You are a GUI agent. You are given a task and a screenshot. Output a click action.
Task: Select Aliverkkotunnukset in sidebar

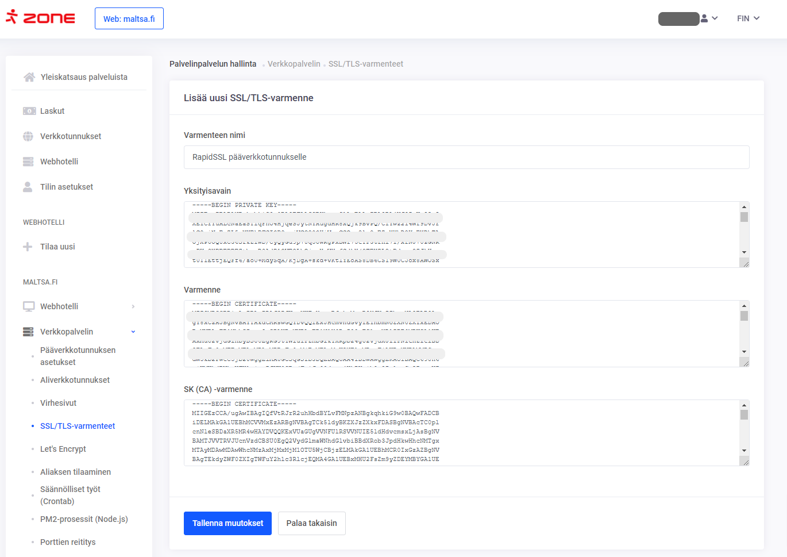click(x=75, y=380)
